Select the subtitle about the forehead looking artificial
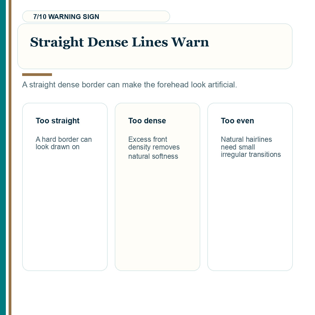 pyautogui.click(x=130, y=85)
